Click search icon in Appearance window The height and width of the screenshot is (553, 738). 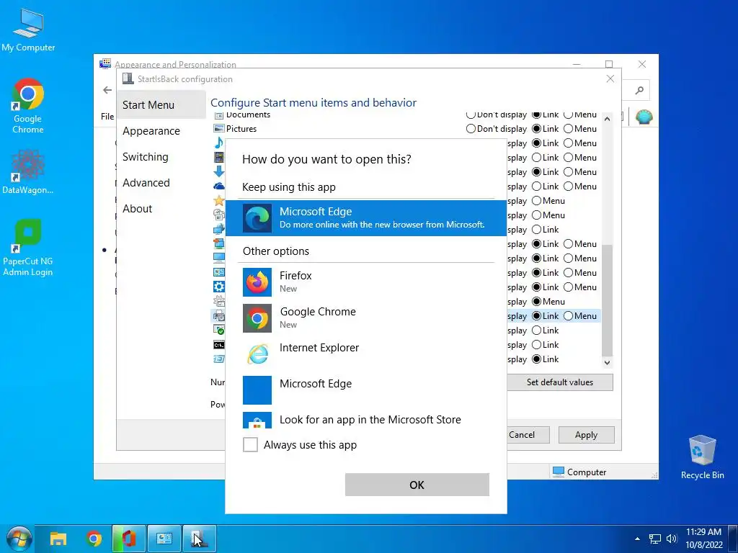tap(639, 90)
